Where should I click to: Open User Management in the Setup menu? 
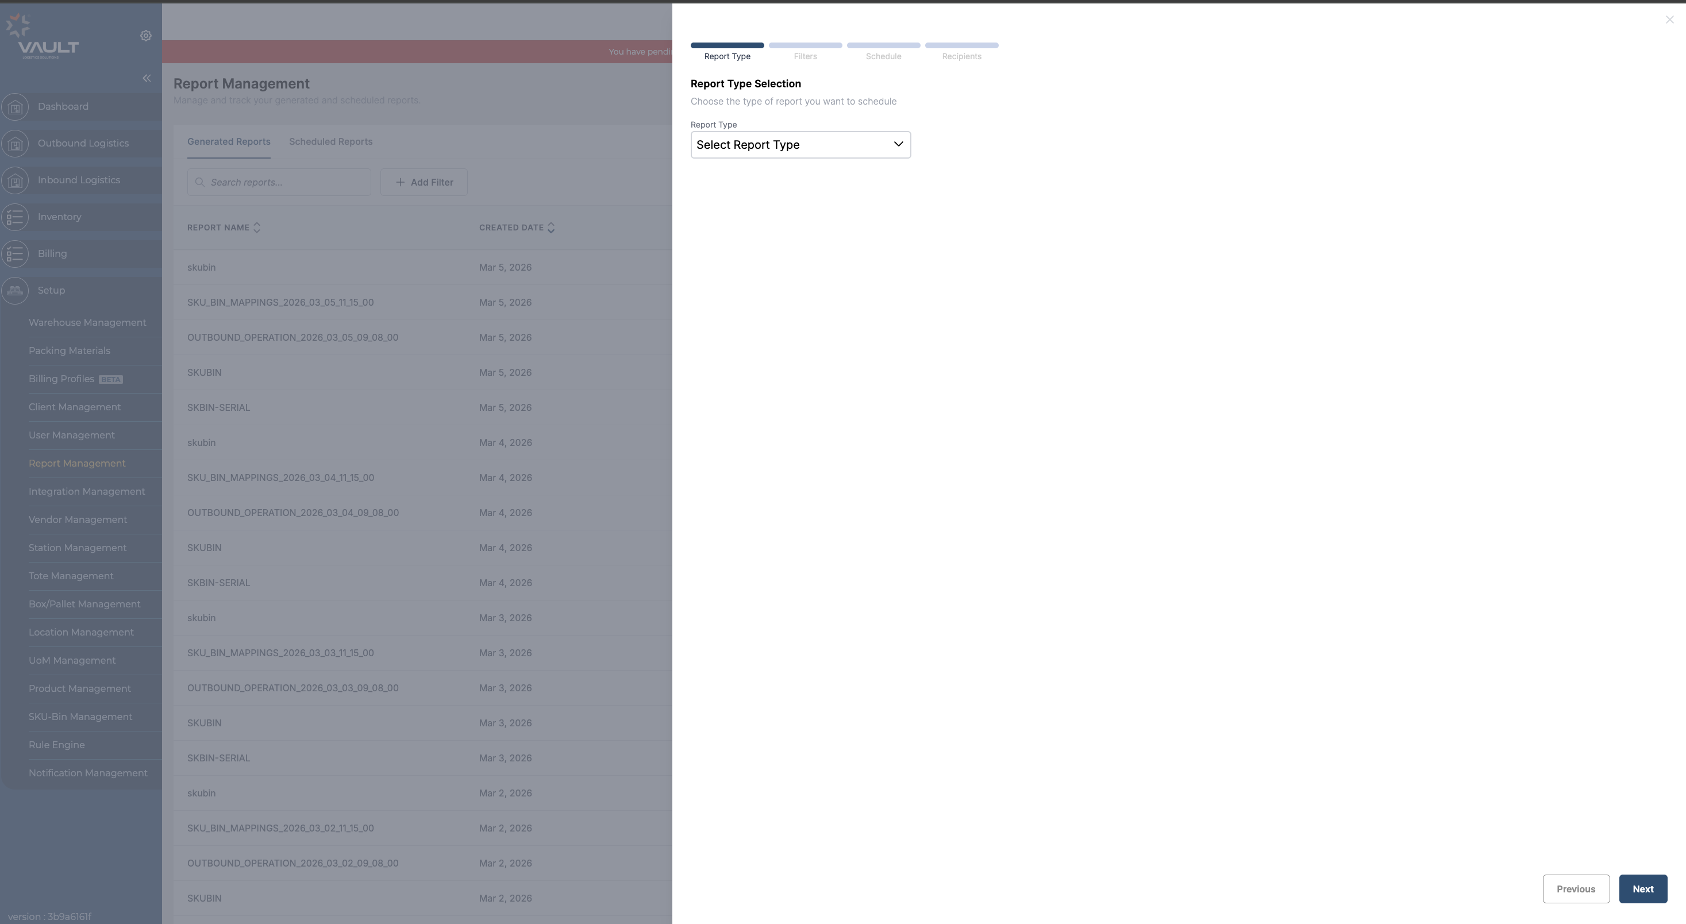pyautogui.click(x=71, y=435)
